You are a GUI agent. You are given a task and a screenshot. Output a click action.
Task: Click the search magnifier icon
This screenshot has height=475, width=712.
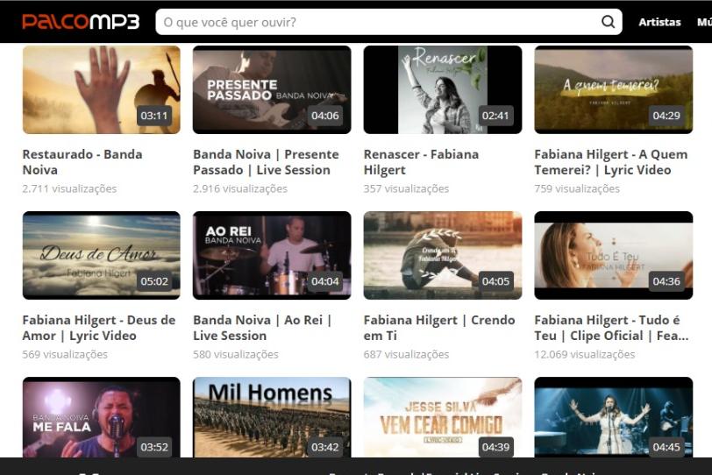608,21
